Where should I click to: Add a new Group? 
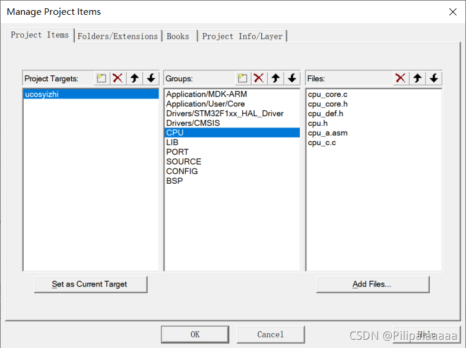point(243,78)
